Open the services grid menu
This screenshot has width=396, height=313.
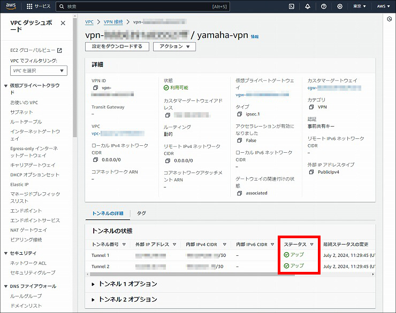tap(39, 6)
